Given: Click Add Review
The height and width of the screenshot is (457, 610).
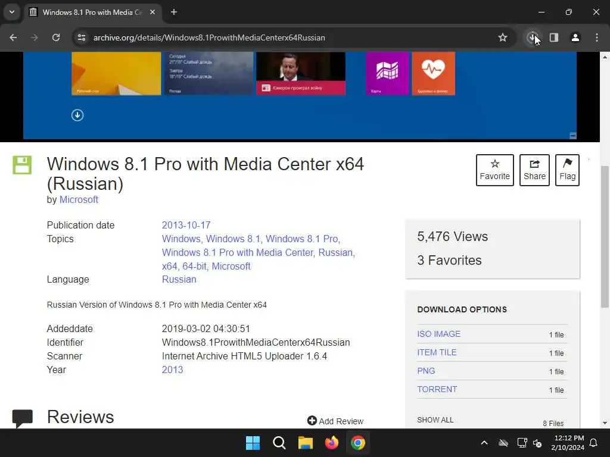Looking at the screenshot, I should (x=335, y=421).
